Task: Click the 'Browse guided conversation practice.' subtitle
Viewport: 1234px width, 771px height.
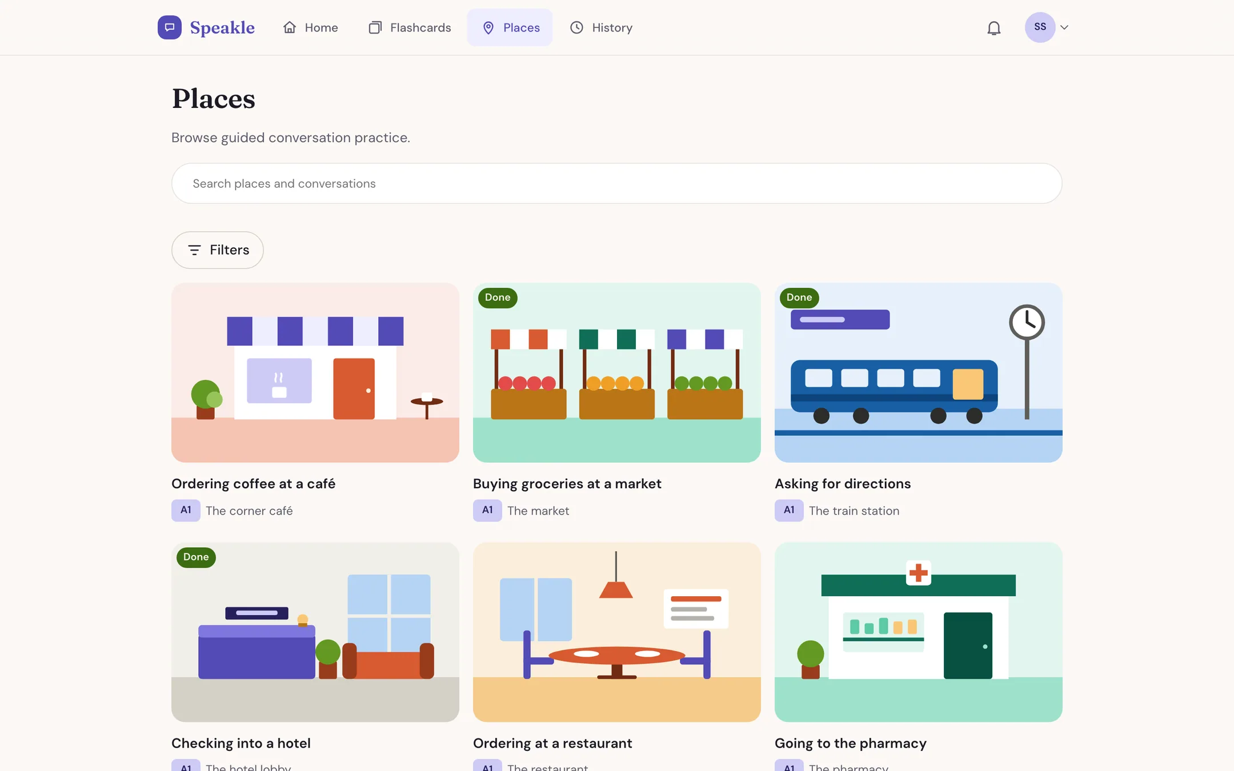Action: click(291, 138)
